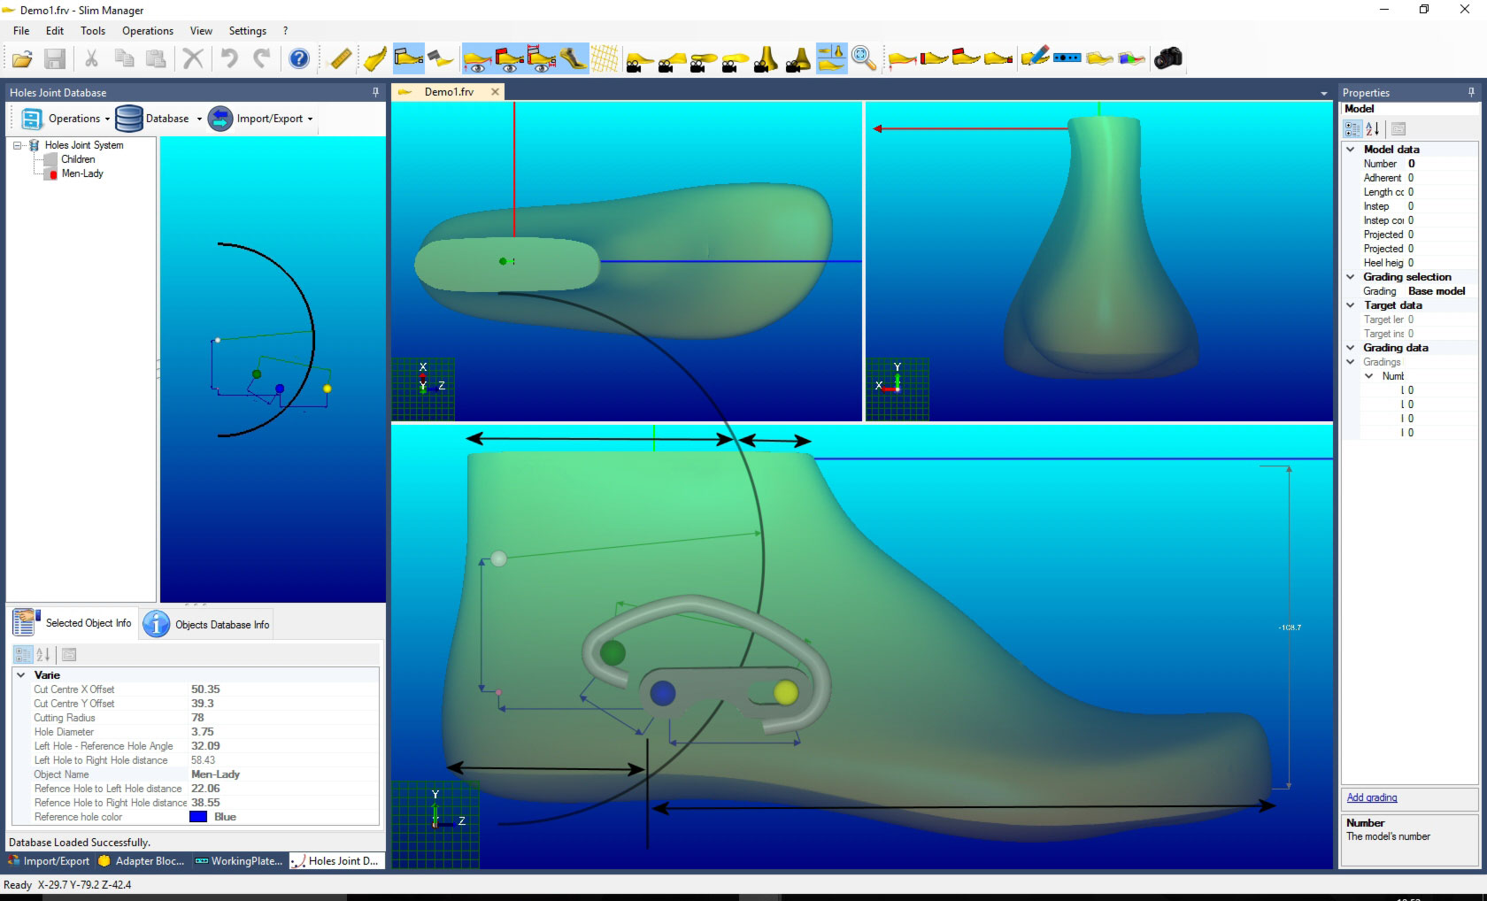The height and width of the screenshot is (901, 1487).
Task: Collapse the Model data section
Action: pos(1351,150)
